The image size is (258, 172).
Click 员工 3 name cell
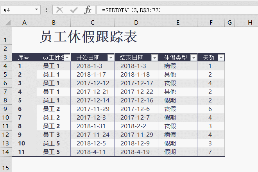(54, 134)
